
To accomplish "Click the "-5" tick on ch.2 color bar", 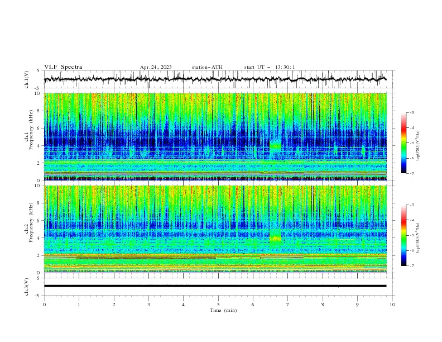I will [411, 235].
